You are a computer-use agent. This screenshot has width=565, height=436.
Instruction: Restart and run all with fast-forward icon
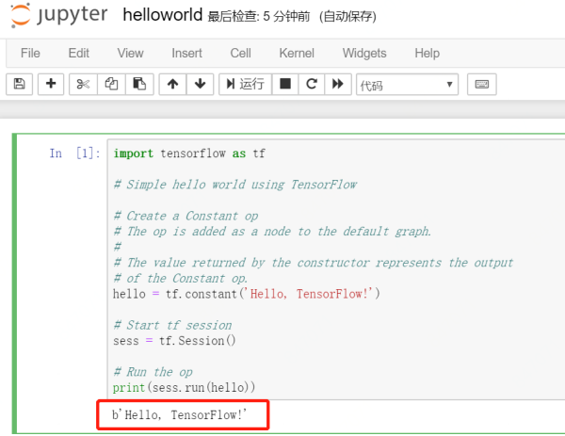(338, 85)
